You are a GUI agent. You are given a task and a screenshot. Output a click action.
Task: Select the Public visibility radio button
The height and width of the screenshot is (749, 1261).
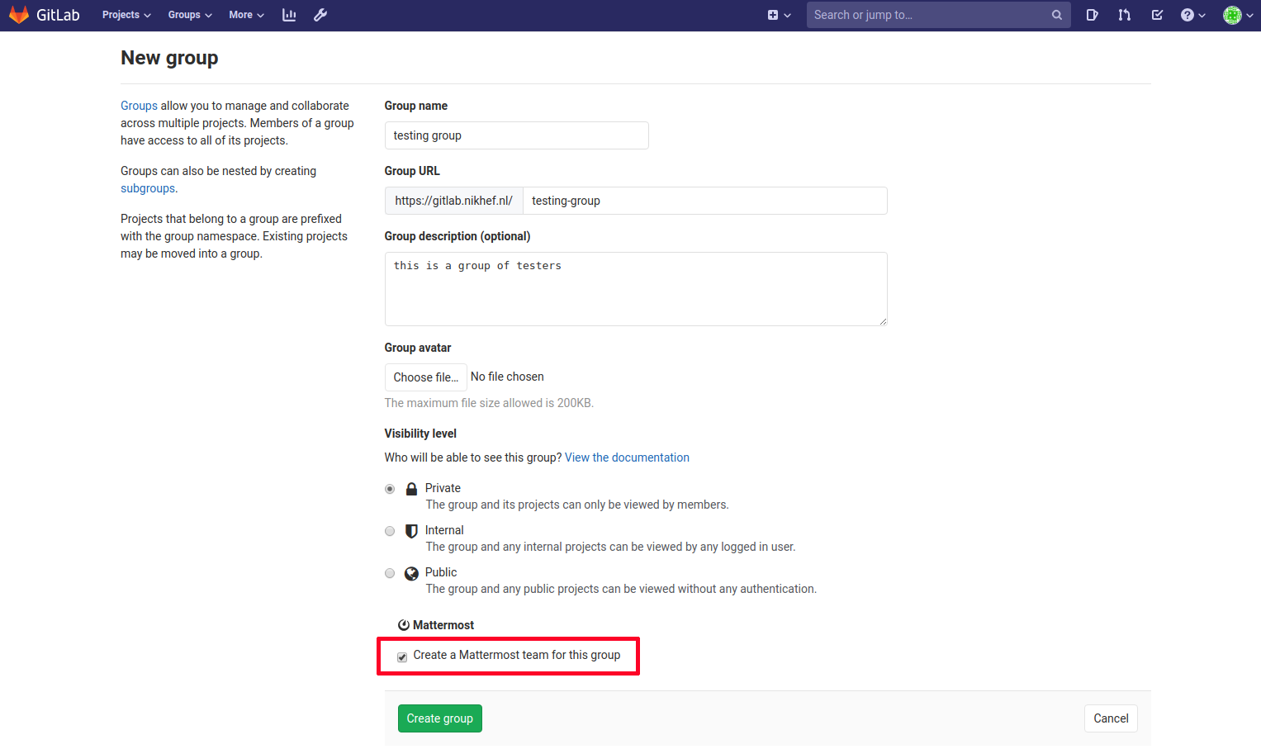pos(390,573)
